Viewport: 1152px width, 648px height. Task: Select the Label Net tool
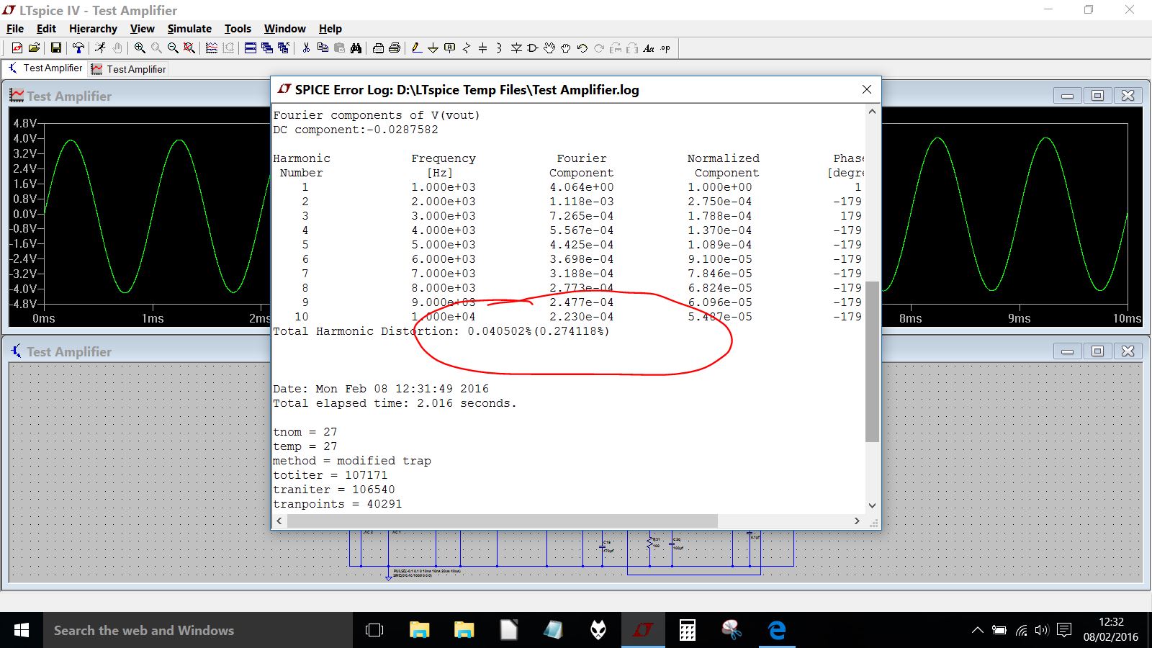tap(450, 48)
